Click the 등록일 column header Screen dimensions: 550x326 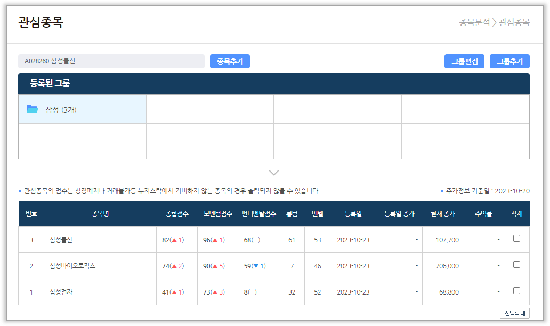[x=353, y=214]
